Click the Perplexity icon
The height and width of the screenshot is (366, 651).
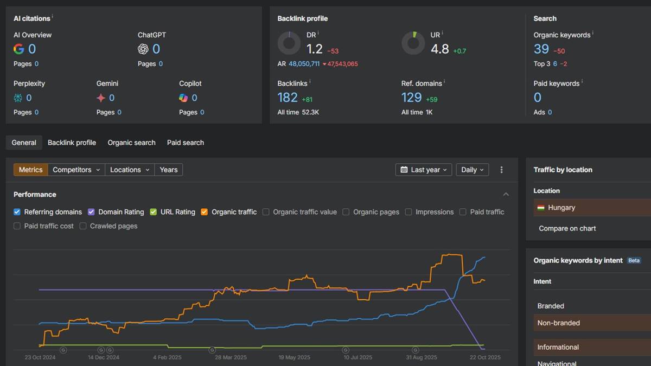(18, 98)
